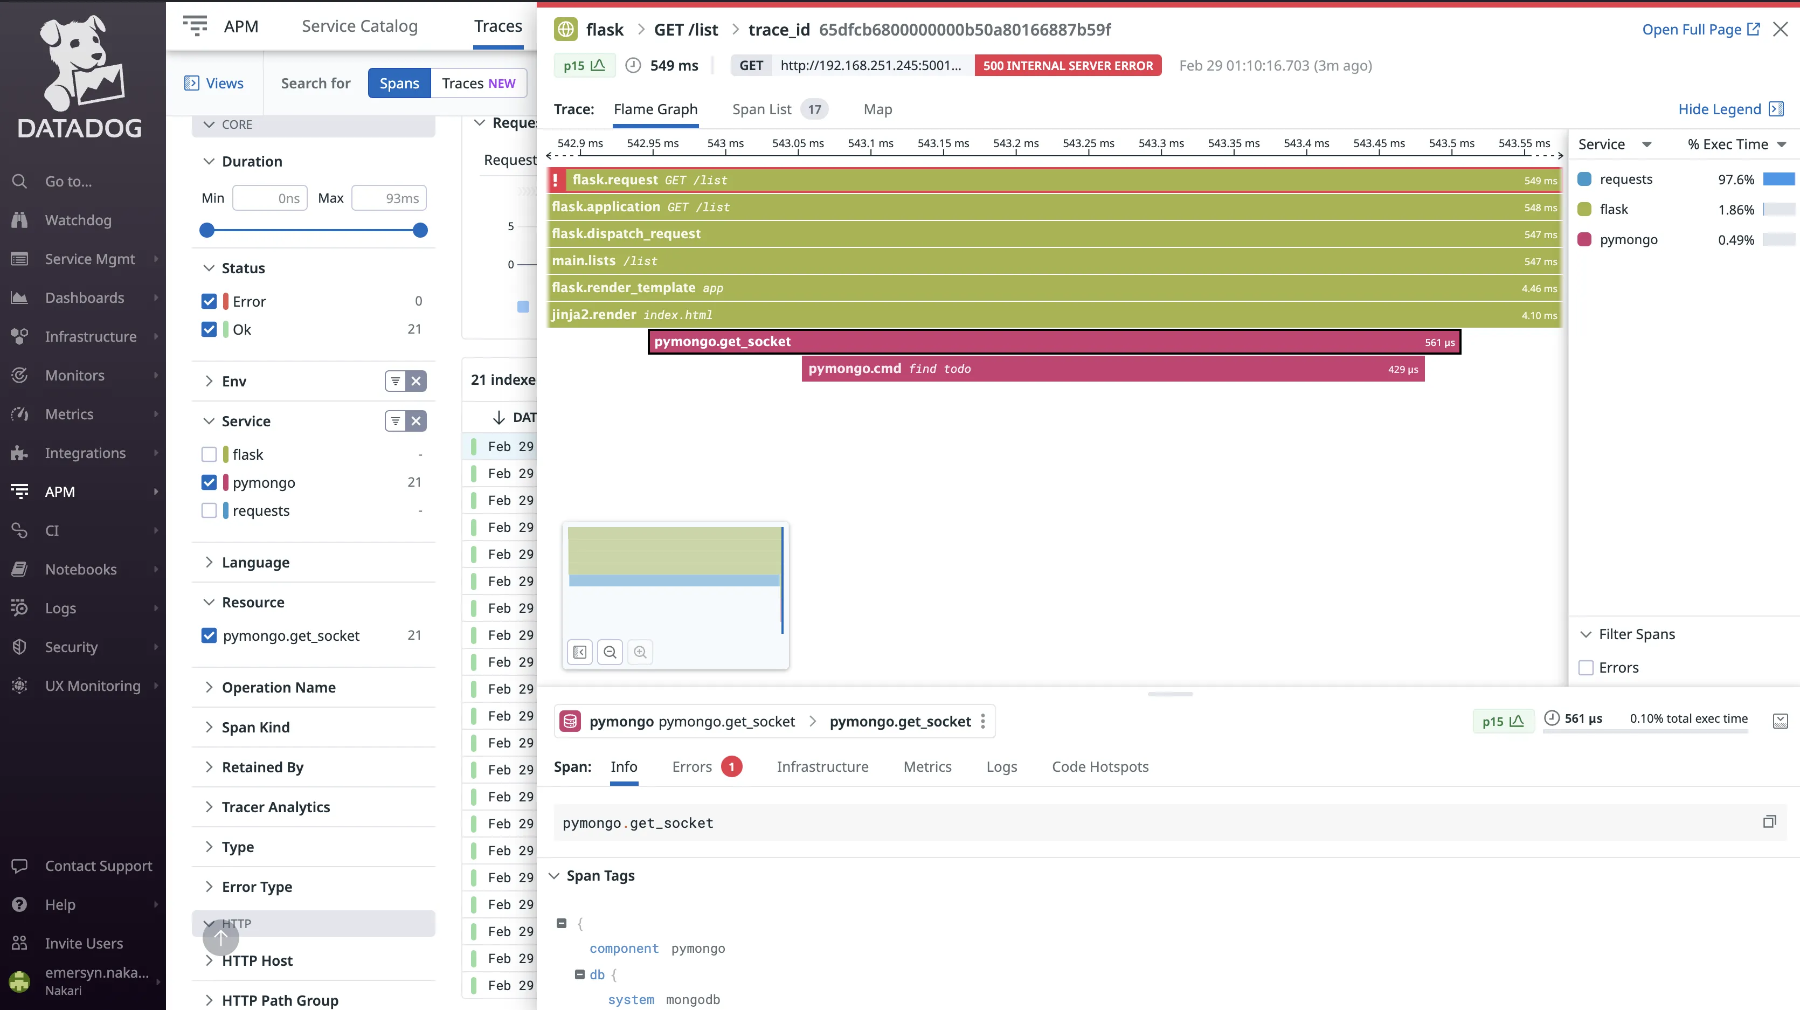Copy the pymongo.get_socket resource name

point(1769,822)
